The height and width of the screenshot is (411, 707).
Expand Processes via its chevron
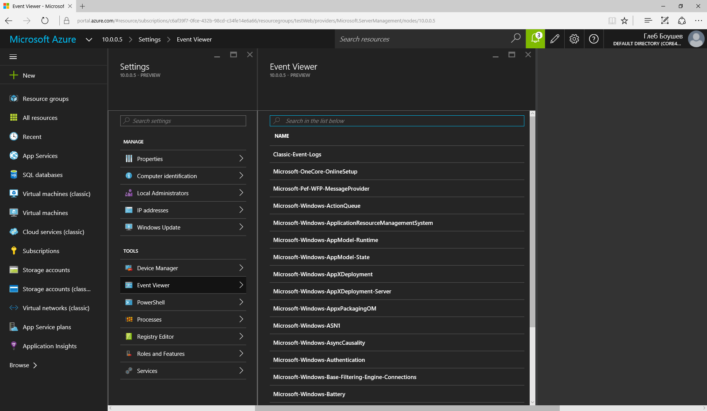(241, 319)
